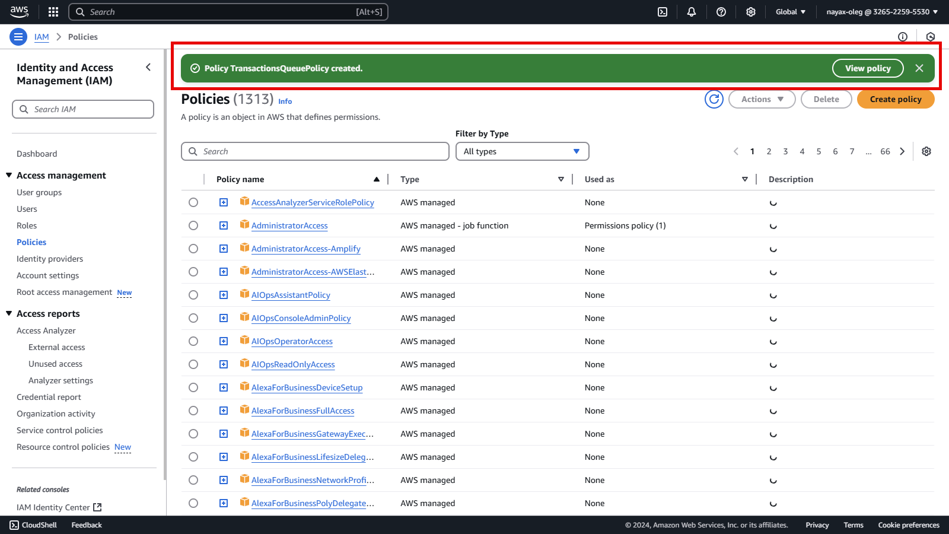The height and width of the screenshot is (534, 949).
Task: Open the Global region selector
Action: coord(791,12)
